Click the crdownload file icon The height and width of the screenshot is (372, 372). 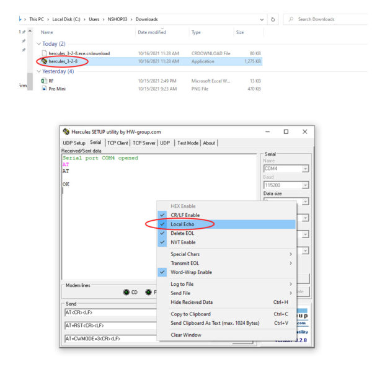(44, 53)
